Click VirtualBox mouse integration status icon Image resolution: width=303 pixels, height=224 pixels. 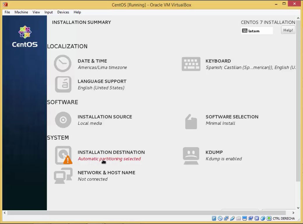[x=263, y=218]
